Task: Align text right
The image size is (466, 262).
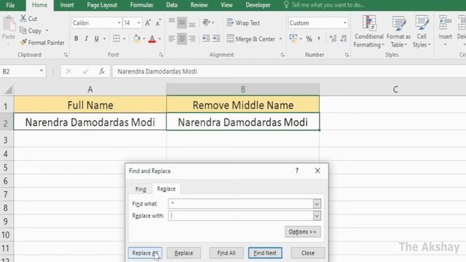Action: click(192, 39)
